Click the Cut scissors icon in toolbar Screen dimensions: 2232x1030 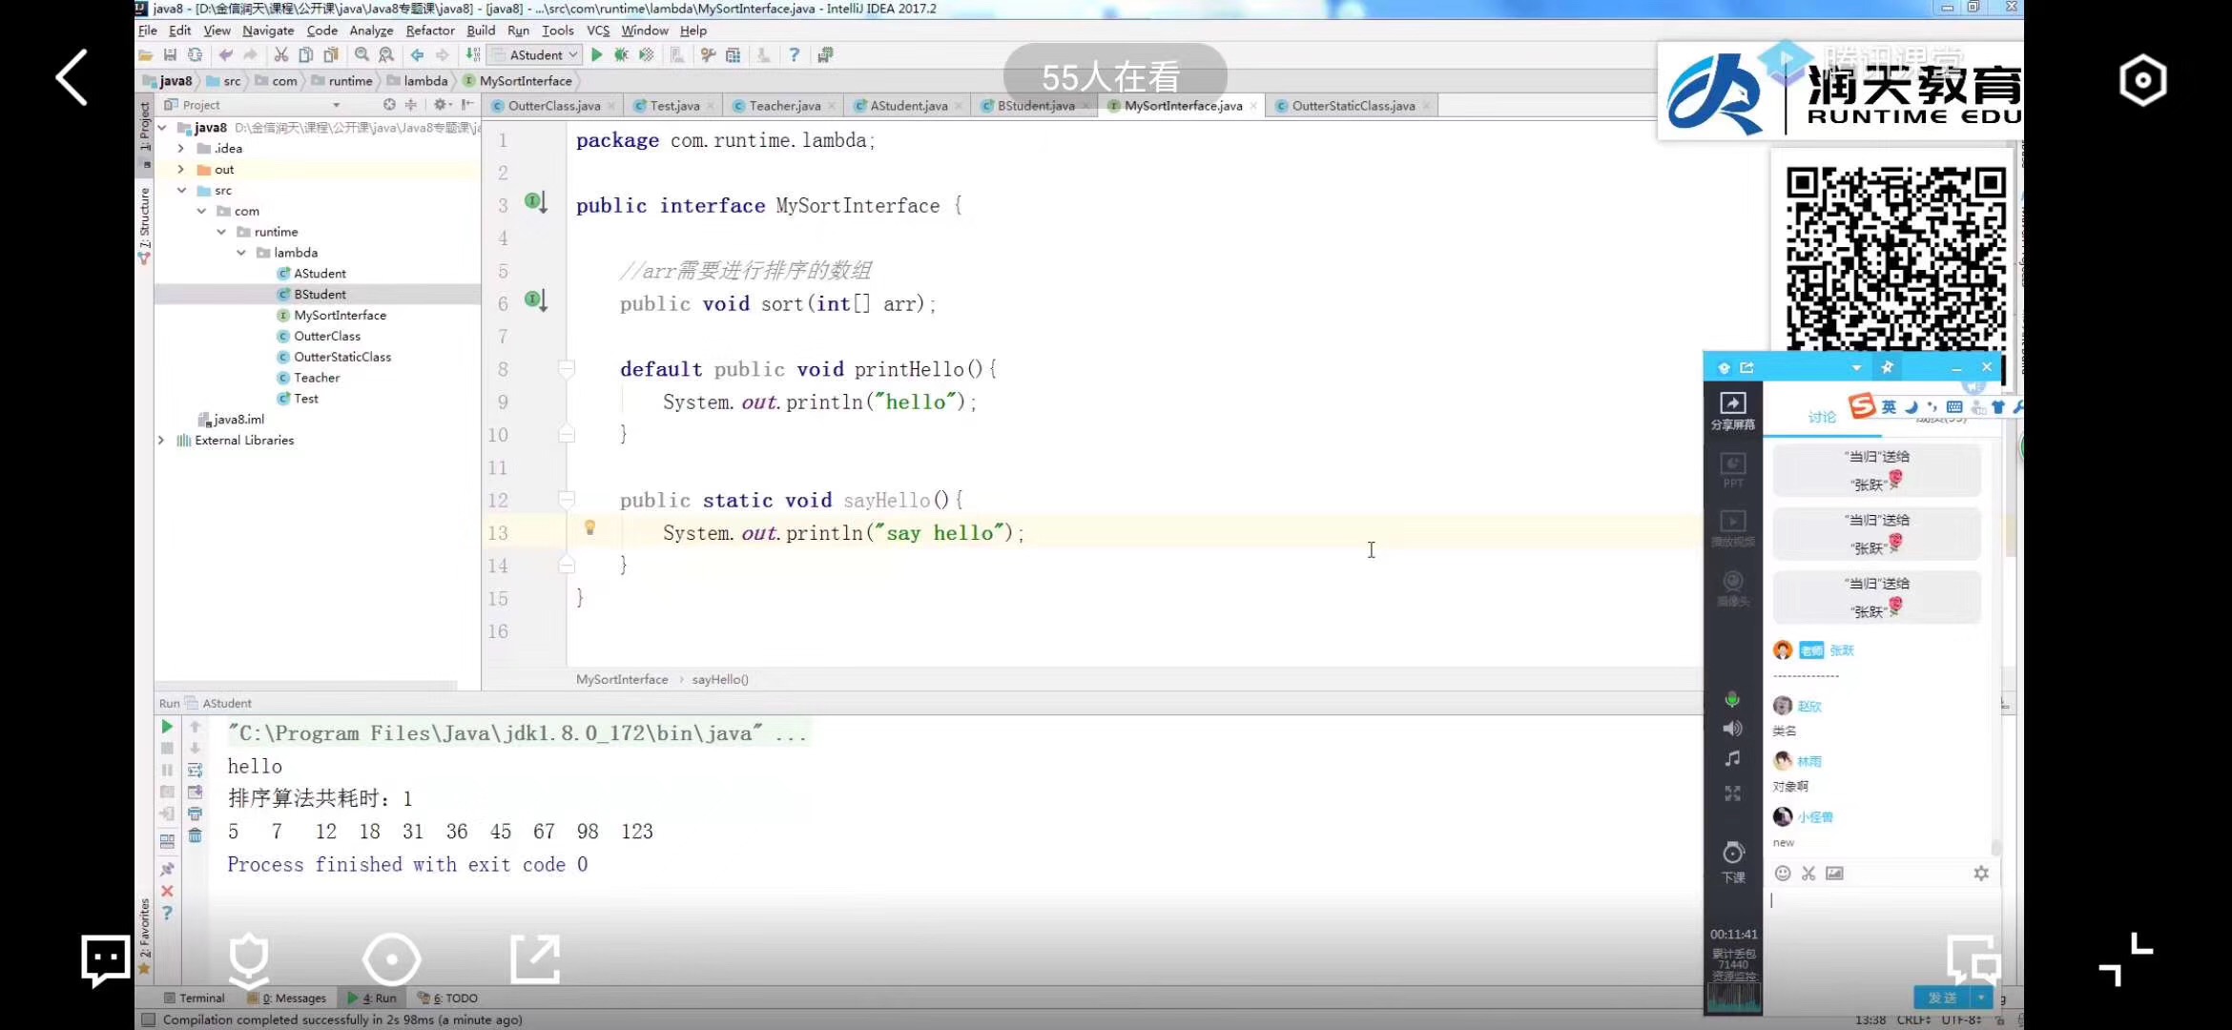[x=280, y=55]
